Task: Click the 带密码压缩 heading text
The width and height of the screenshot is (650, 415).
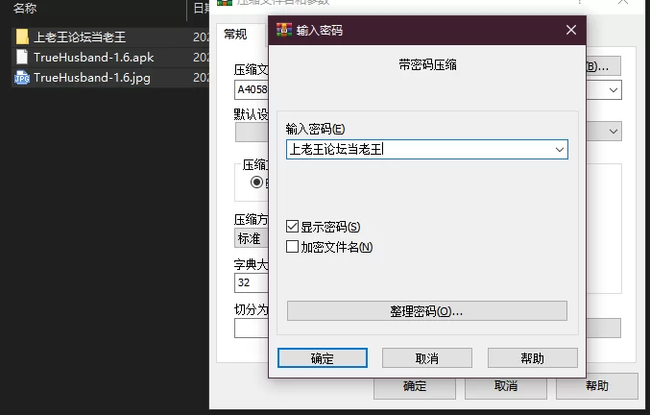Action: (427, 64)
